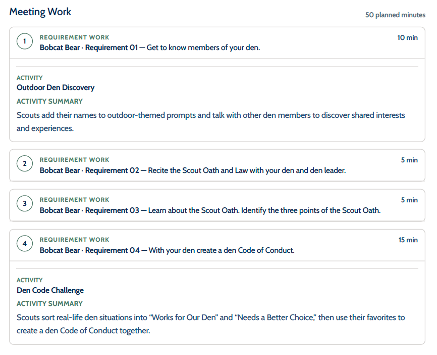Open Requirement 03 Learn about Scout Oath
437x355 pixels.
210,210
